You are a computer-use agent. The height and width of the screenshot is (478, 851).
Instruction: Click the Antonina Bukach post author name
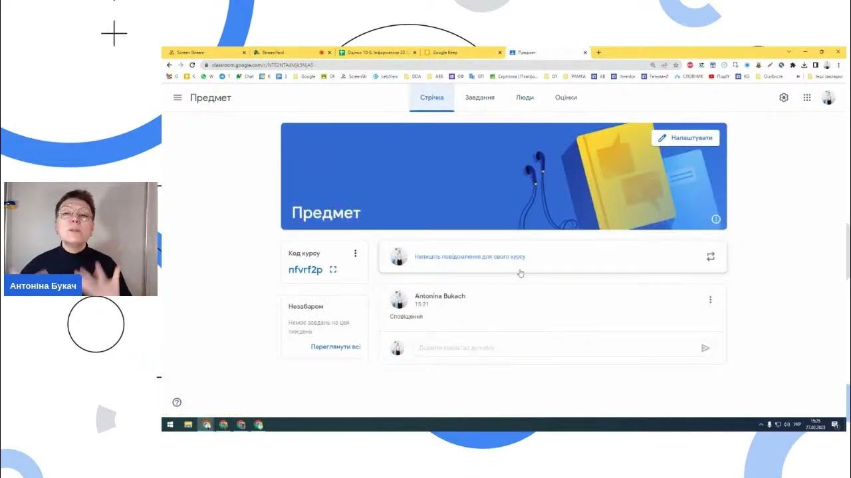[440, 296]
